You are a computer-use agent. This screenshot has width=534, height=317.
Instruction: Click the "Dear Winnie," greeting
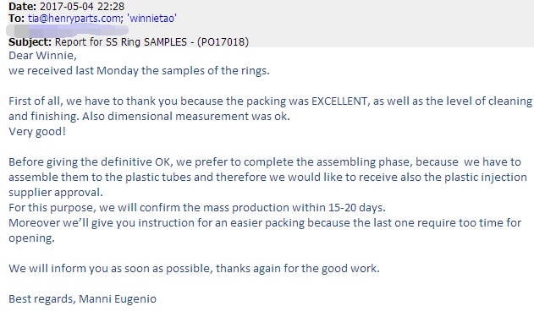click(42, 56)
